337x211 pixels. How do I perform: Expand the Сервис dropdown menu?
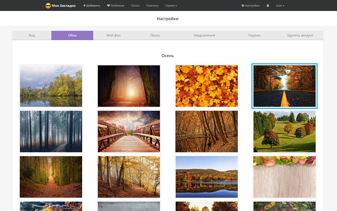tap(171, 6)
